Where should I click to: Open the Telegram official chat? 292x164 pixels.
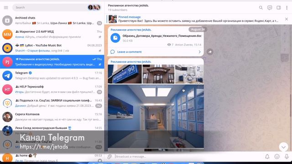pos(52,76)
